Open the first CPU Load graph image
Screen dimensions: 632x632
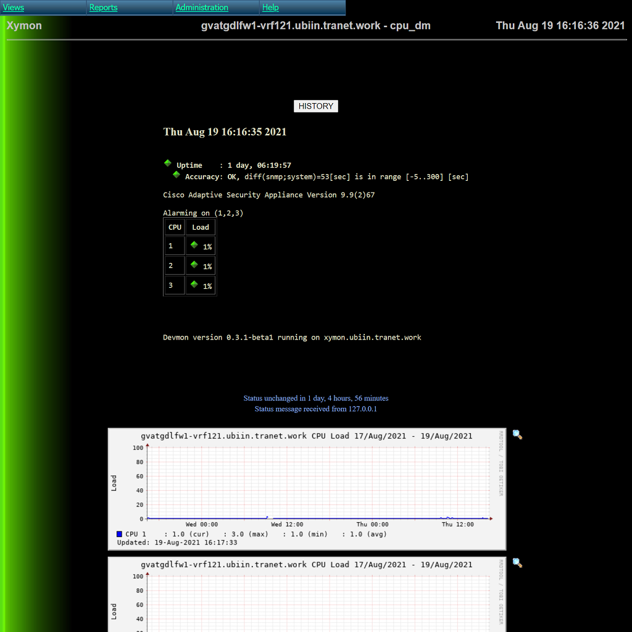pos(307,489)
